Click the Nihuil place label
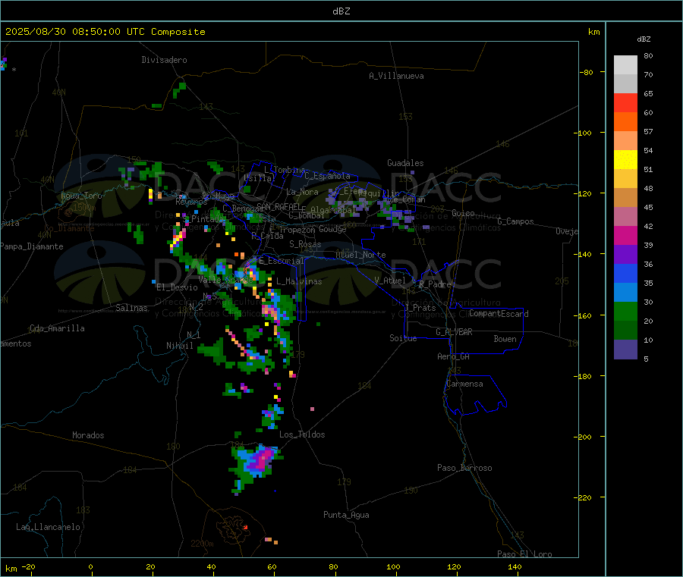 pyautogui.click(x=180, y=346)
